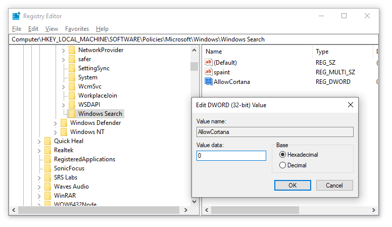The image size is (392, 227).
Task: Expand the SRS Labs key
Action: click(x=39, y=178)
